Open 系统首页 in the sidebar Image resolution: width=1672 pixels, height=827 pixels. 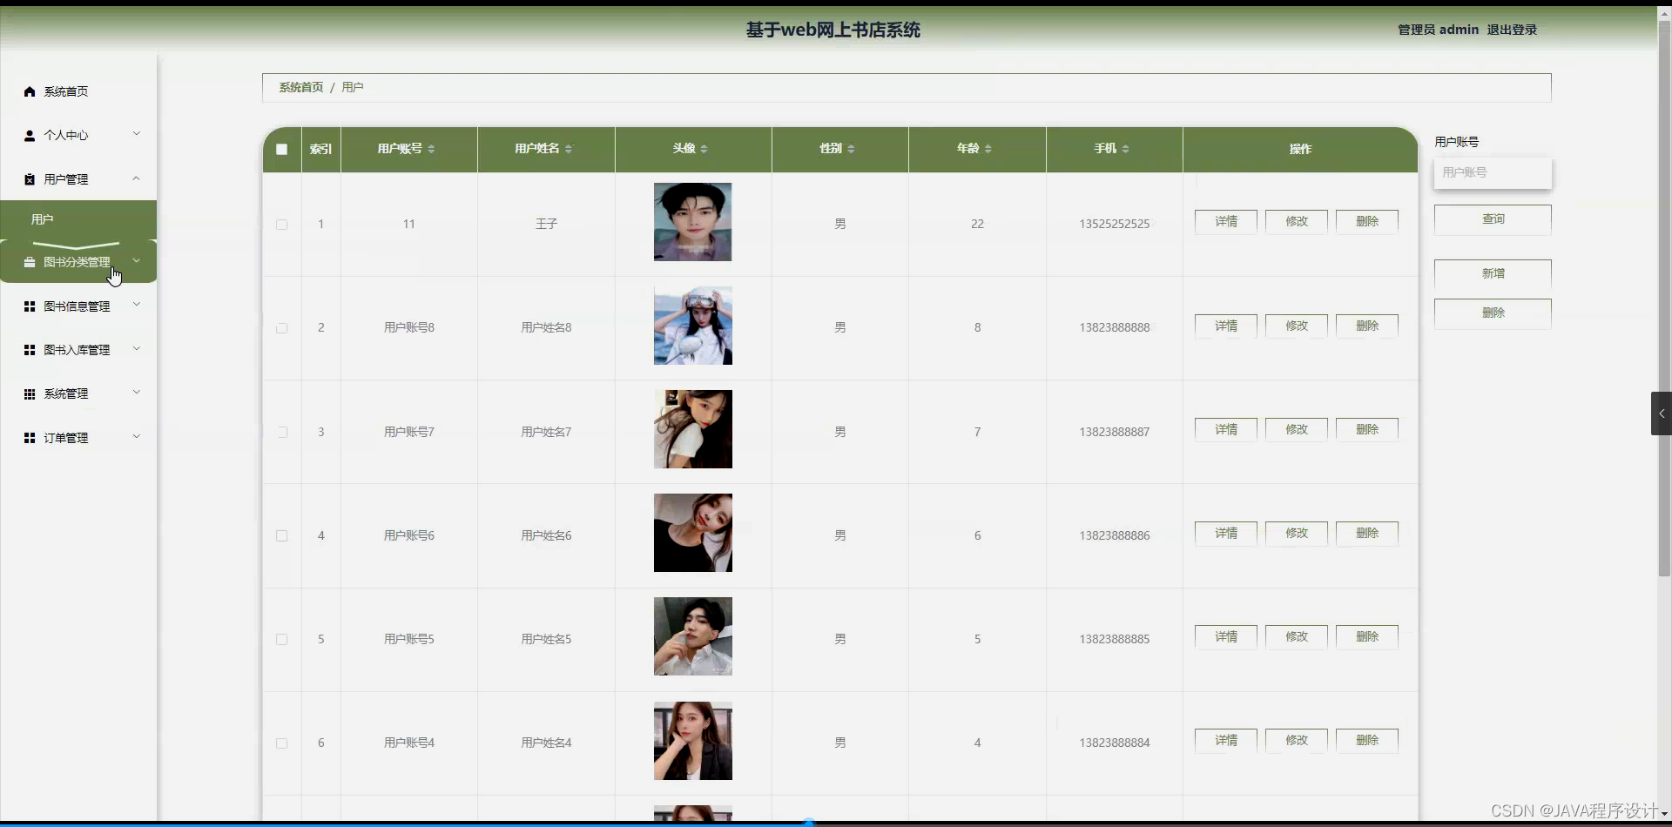coord(78,91)
